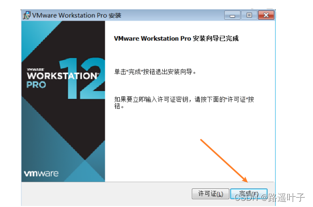
Task: Click the disabled maximize button in the title bar
Action: tap(249, 15)
